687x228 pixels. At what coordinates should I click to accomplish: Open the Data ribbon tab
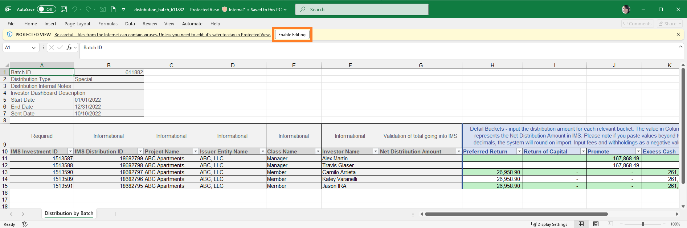click(x=130, y=24)
